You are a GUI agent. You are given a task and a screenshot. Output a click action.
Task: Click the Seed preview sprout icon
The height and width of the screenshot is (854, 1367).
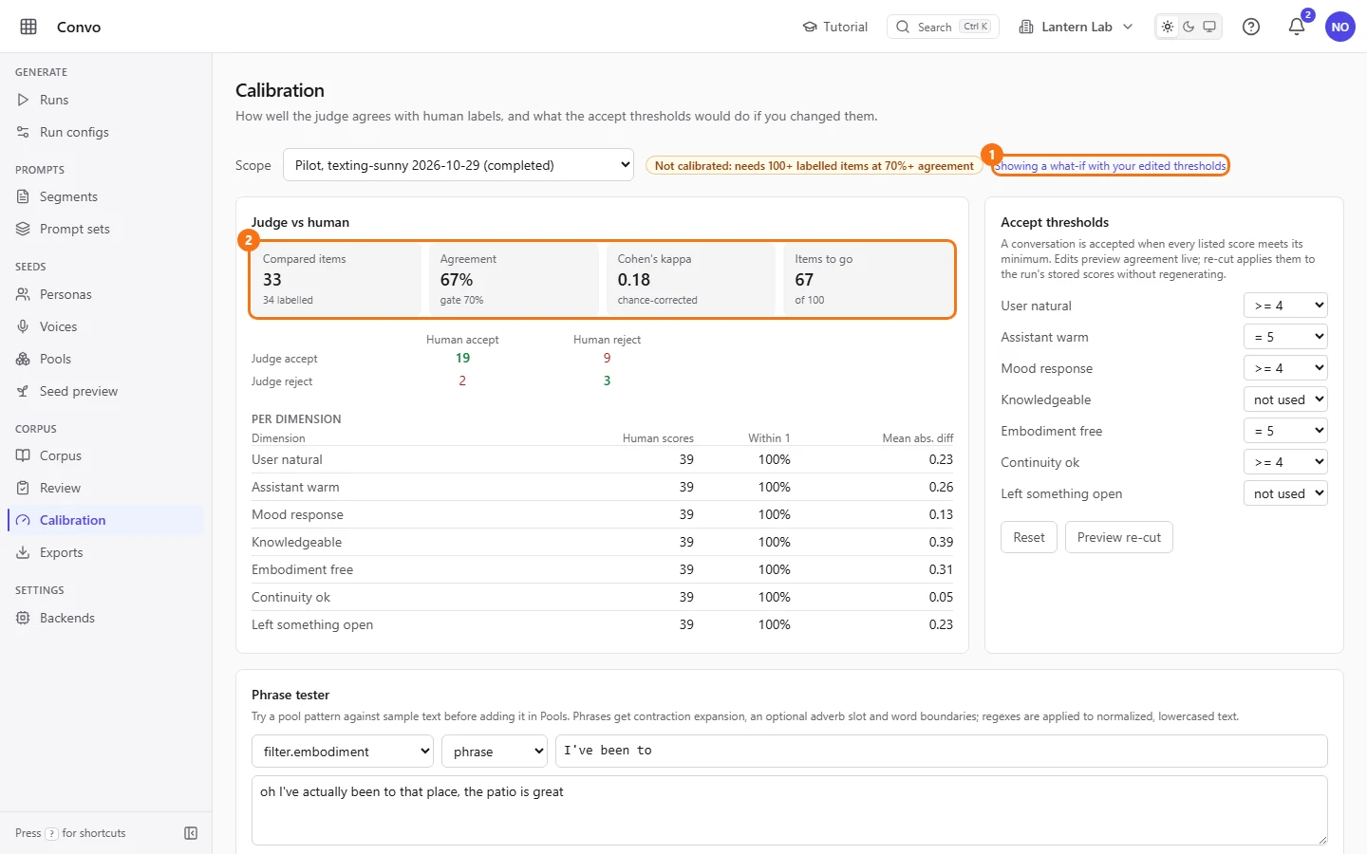tap(23, 391)
